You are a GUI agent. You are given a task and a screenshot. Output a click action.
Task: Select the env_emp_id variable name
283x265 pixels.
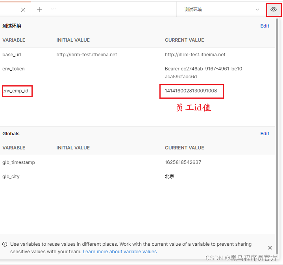[x=15, y=91]
